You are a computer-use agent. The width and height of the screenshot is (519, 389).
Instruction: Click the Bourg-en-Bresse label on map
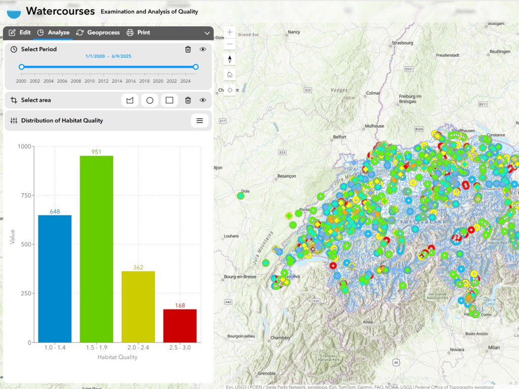tap(240, 277)
